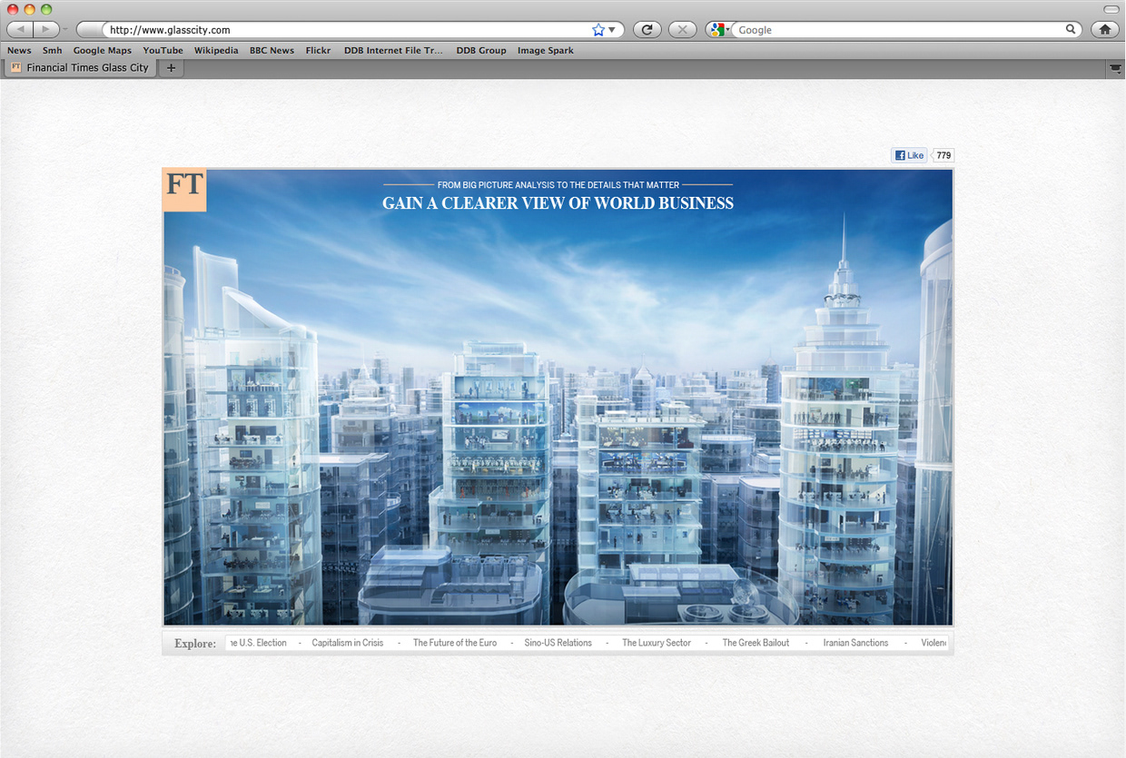This screenshot has width=1126, height=758.
Task: Open the DDB Internet File Tr... bookmark
Action: [393, 51]
